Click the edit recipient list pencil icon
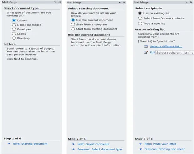The height and width of the screenshot is (154, 194). 146,52
